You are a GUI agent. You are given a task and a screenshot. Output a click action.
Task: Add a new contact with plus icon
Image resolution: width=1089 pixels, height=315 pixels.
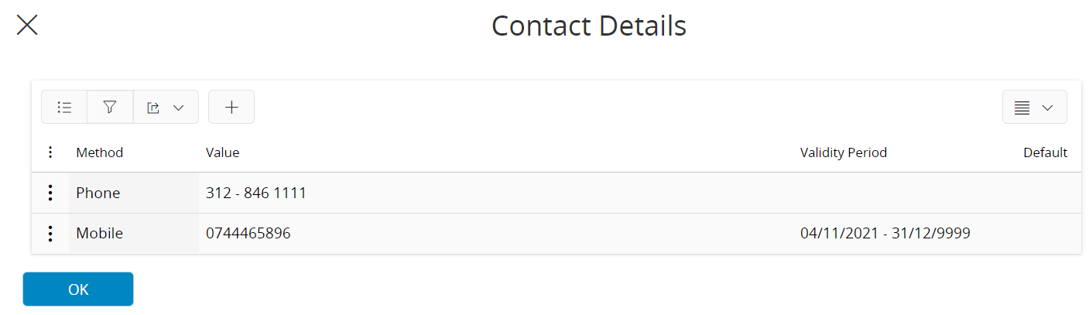click(231, 108)
